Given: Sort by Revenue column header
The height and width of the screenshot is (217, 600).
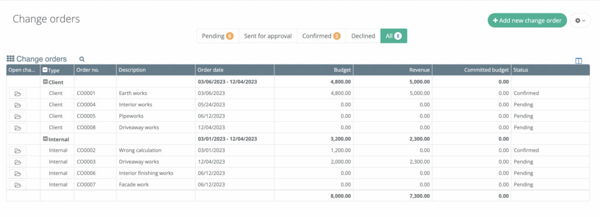Looking at the screenshot, I should pos(393,70).
